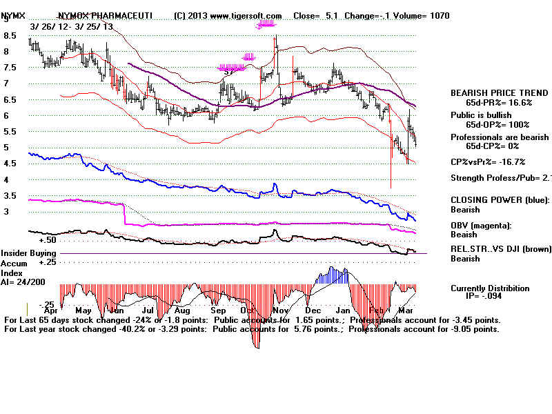The image size is (552, 414).
Task: Select the 3/26/12- 3/25/13 date range
Action: (71, 26)
